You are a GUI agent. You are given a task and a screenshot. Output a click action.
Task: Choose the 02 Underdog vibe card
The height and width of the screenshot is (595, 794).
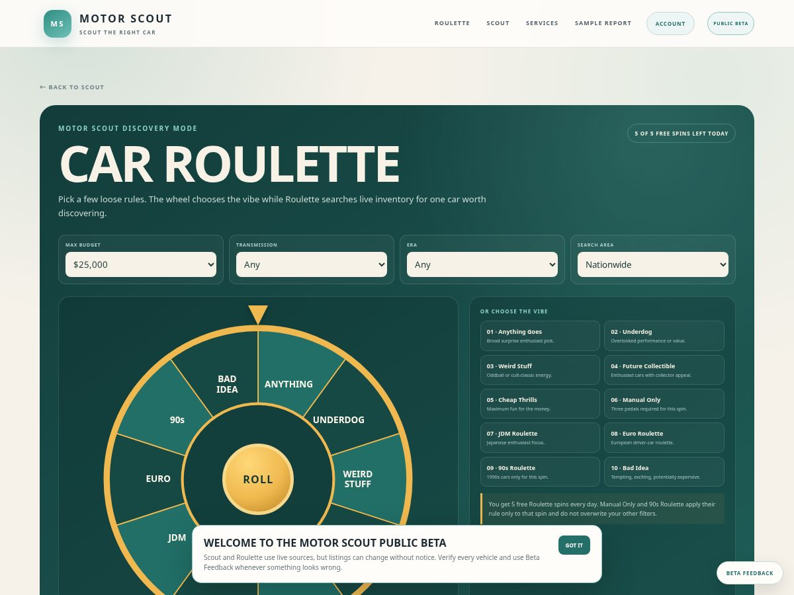click(x=664, y=336)
